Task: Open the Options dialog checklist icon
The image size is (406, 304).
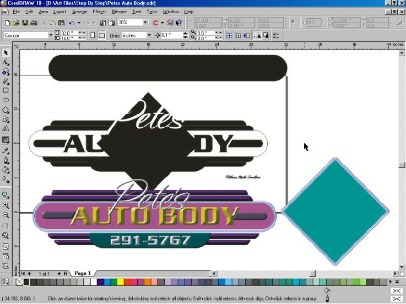Action: click(276, 35)
